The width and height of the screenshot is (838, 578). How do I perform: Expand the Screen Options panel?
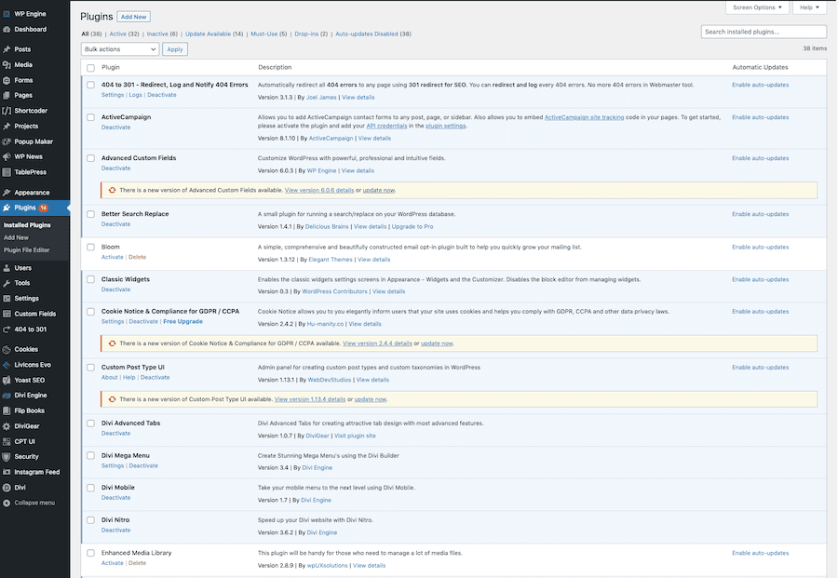point(757,7)
